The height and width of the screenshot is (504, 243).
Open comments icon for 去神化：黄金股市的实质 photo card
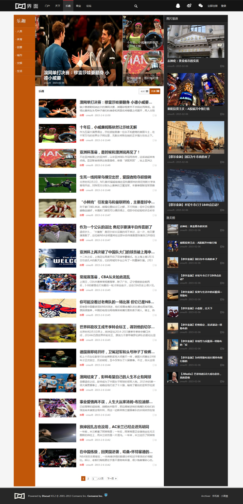click(x=222, y=66)
